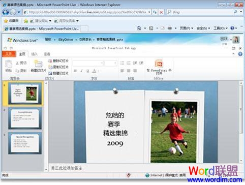Open the 工具 (Tools) menu

point(220,28)
